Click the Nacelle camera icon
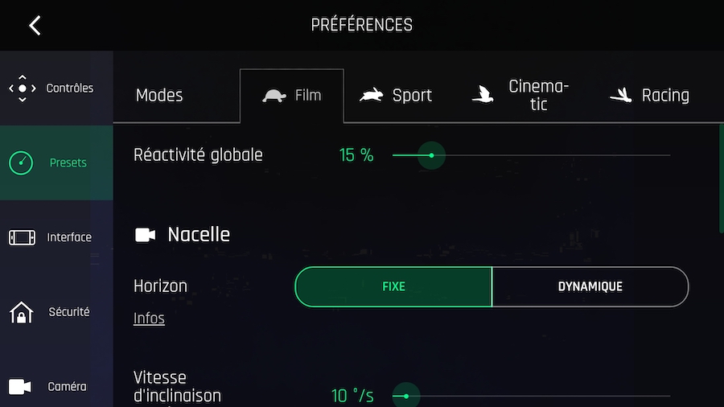 tap(146, 235)
